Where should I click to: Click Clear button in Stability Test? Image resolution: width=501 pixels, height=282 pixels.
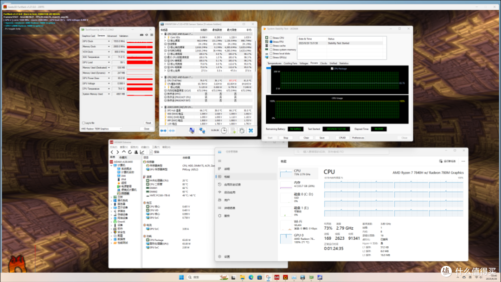click(306, 138)
